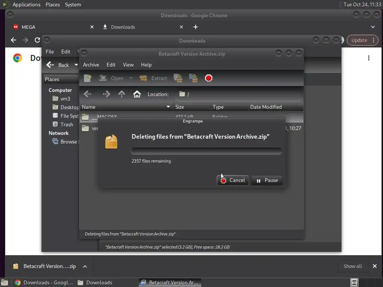
Task: Open the Places menu in top panel
Action: coord(52,4)
